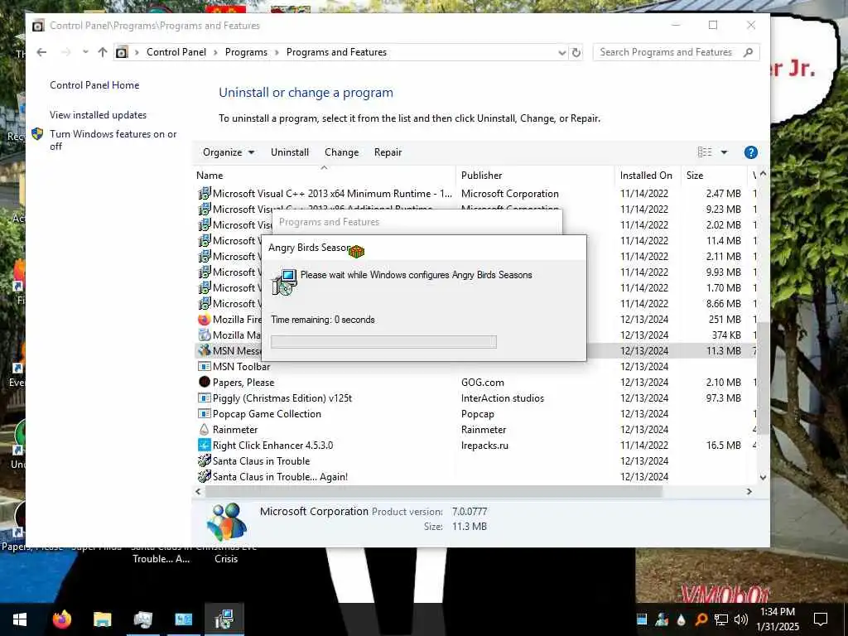Open the notification center icon
This screenshot has height=636, width=848.
click(821, 619)
